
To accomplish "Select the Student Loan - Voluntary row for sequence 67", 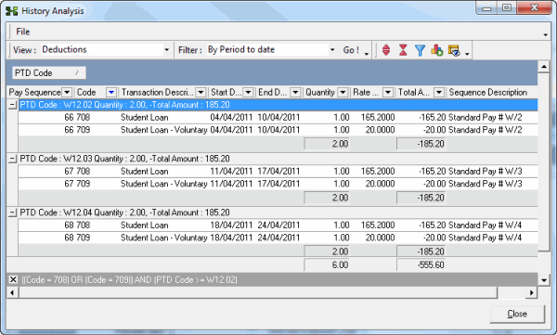I will 278,184.
